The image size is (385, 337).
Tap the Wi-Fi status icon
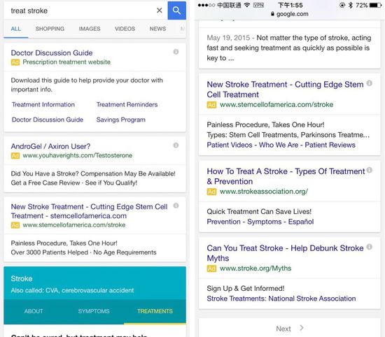click(247, 5)
